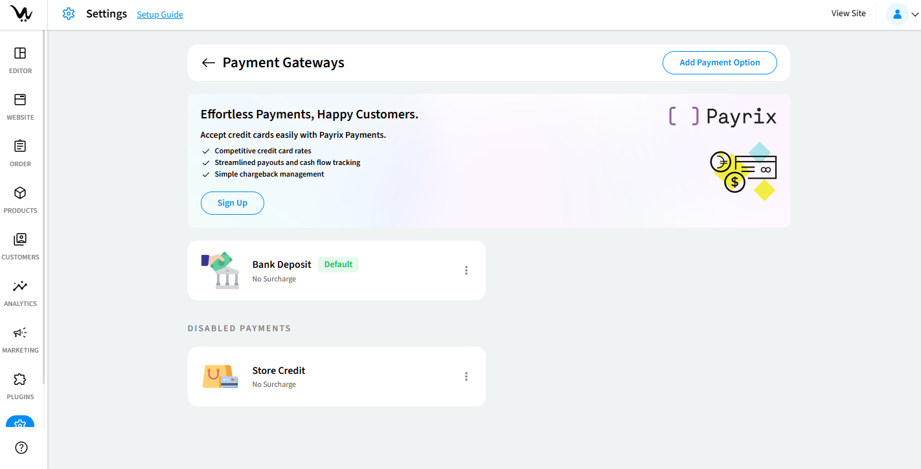Click the back arrow beside Payment Gateways

point(208,63)
